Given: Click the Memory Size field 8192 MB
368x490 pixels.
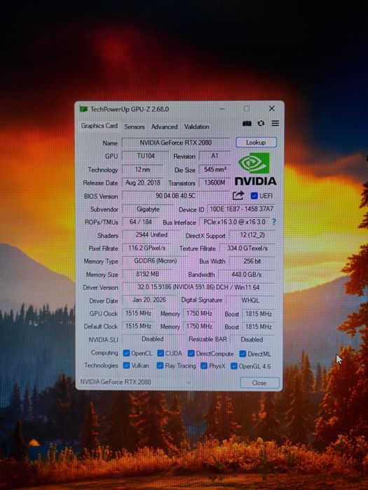Looking at the screenshot, I should (147, 274).
